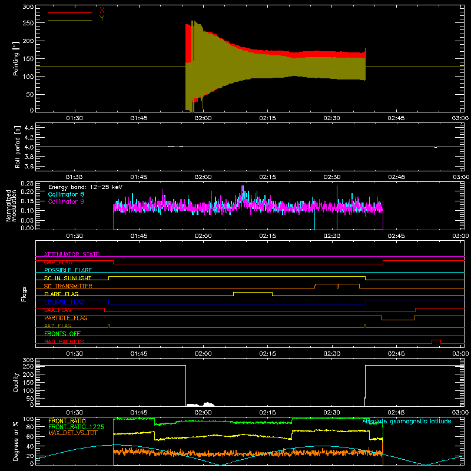This screenshot has height=471, width=471.
Task: Click the 'Roll period [s]' axis title
Action: click(x=18, y=147)
